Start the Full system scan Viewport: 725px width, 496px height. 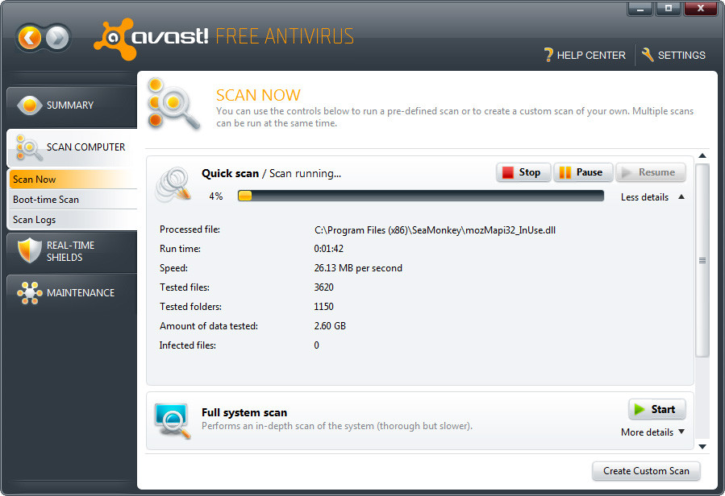pyautogui.click(x=656, y=409)
